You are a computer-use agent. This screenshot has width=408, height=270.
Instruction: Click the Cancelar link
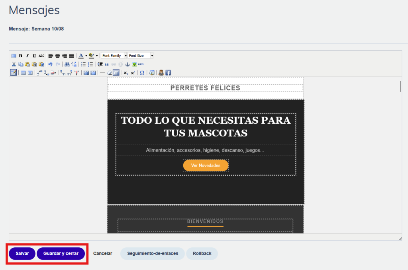(x=102, y=253)
